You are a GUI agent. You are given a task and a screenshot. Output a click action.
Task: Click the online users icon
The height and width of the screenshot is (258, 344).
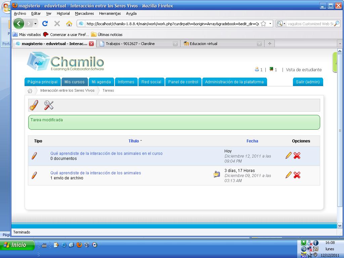coord(257,69)
